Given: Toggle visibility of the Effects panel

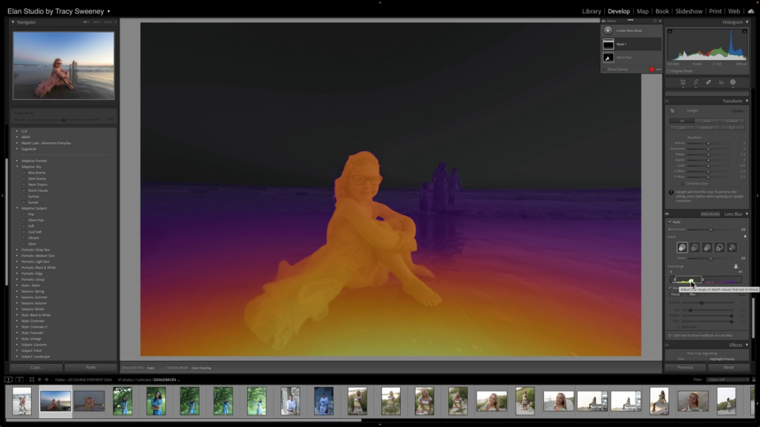Looking at the screenshot, I should [667, 345].
